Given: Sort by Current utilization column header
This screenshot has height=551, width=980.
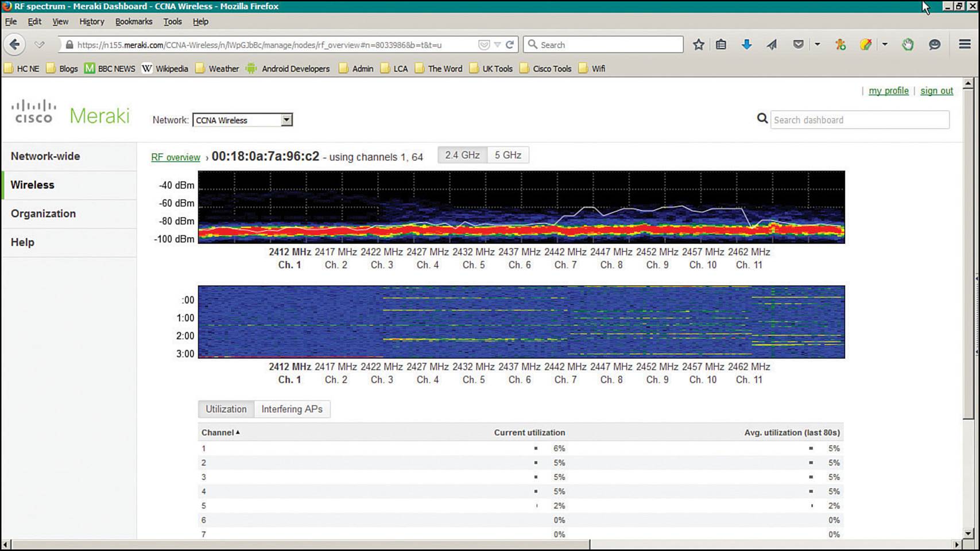Looking at the screenshot, I should click(529, 432).
